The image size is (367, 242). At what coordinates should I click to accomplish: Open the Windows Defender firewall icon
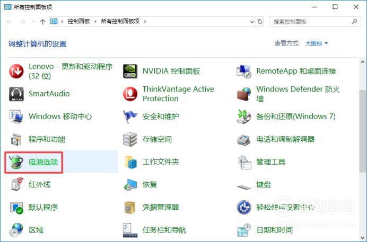point(244,94)
